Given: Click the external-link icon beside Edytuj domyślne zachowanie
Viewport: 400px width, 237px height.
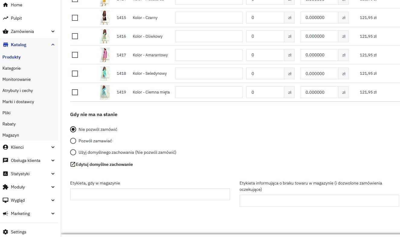Looking at the screenshot, I should pos(73,164).
